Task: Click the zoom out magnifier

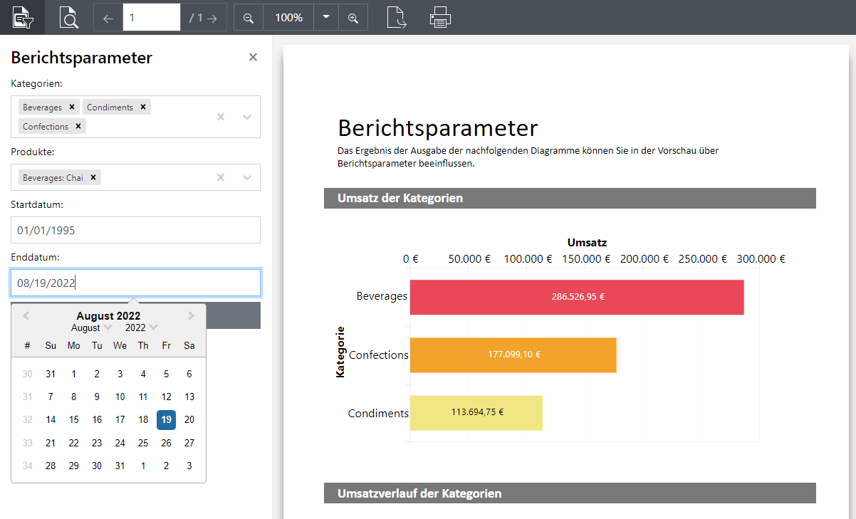Action: 249,18
